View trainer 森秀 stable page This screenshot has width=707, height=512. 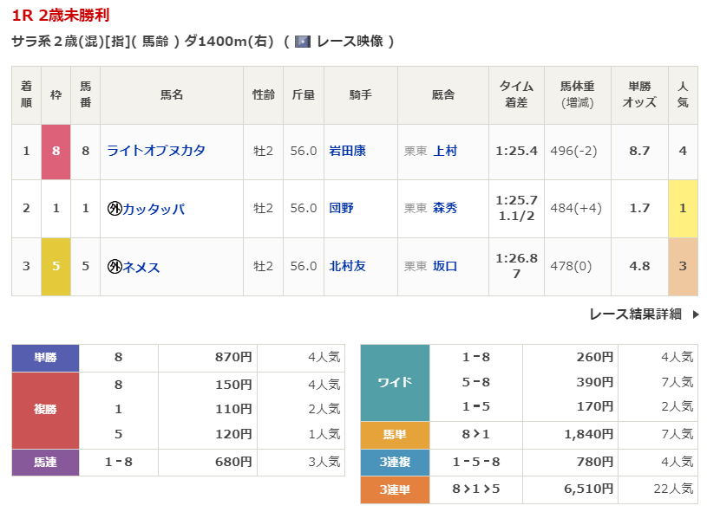coord(445,209)
